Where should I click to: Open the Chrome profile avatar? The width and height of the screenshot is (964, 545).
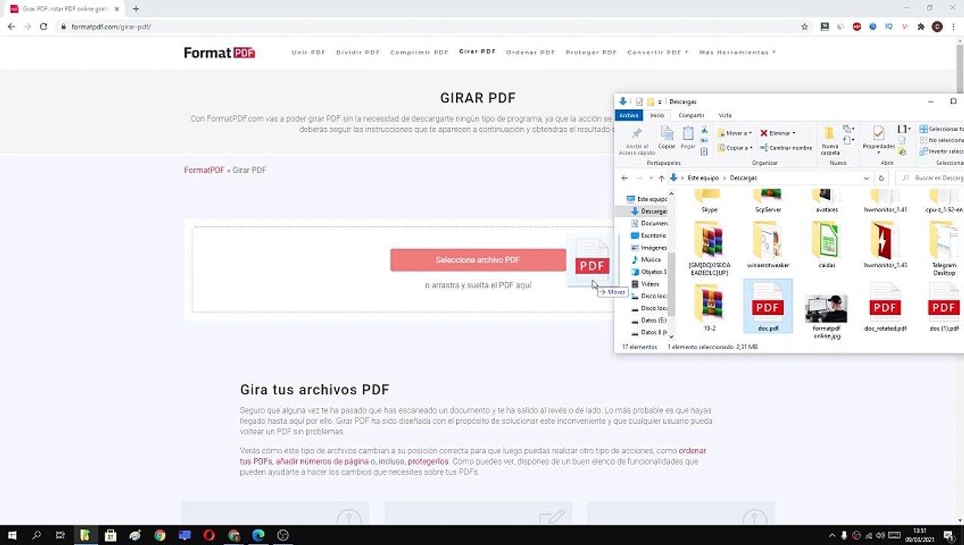(937, 26)
